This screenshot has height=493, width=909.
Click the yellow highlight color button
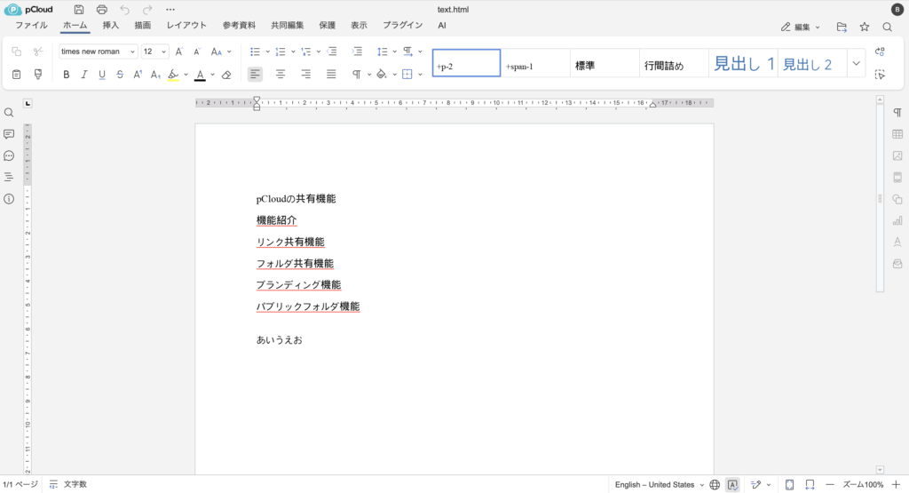point(174,75)
